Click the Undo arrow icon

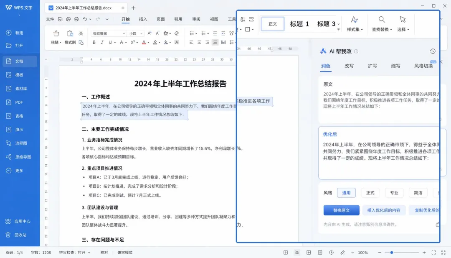point(85,19)
